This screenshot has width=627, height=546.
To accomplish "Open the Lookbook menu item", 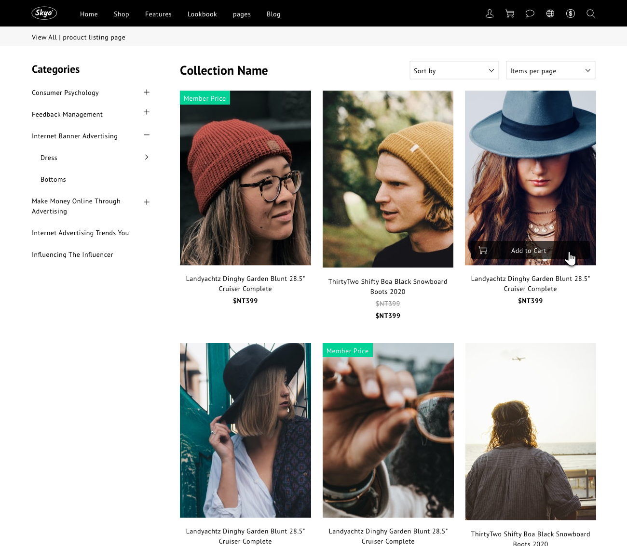I will coord(202,14).
